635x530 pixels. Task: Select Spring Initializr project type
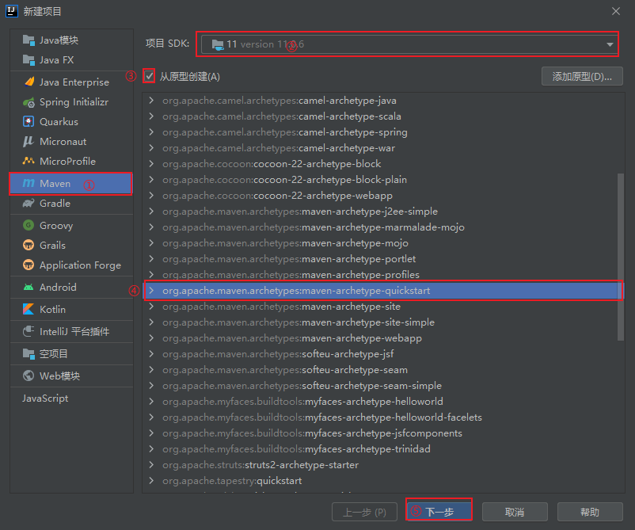point(72,102)
